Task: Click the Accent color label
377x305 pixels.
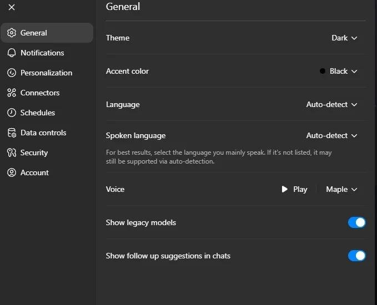Action: (128, 72)
